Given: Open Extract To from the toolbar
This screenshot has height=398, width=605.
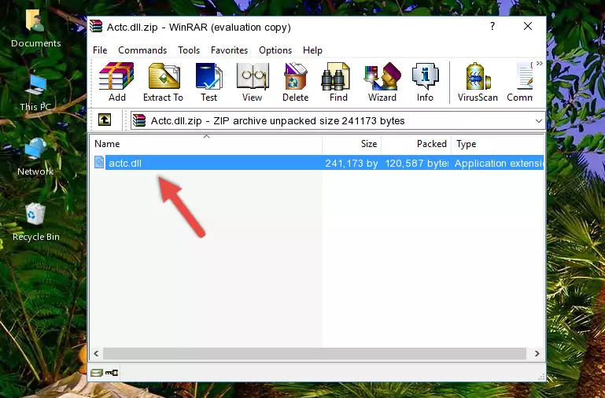Looking at the screenshot, I should tap(163, 82).
